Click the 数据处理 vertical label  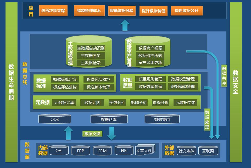tap(207, 120)
